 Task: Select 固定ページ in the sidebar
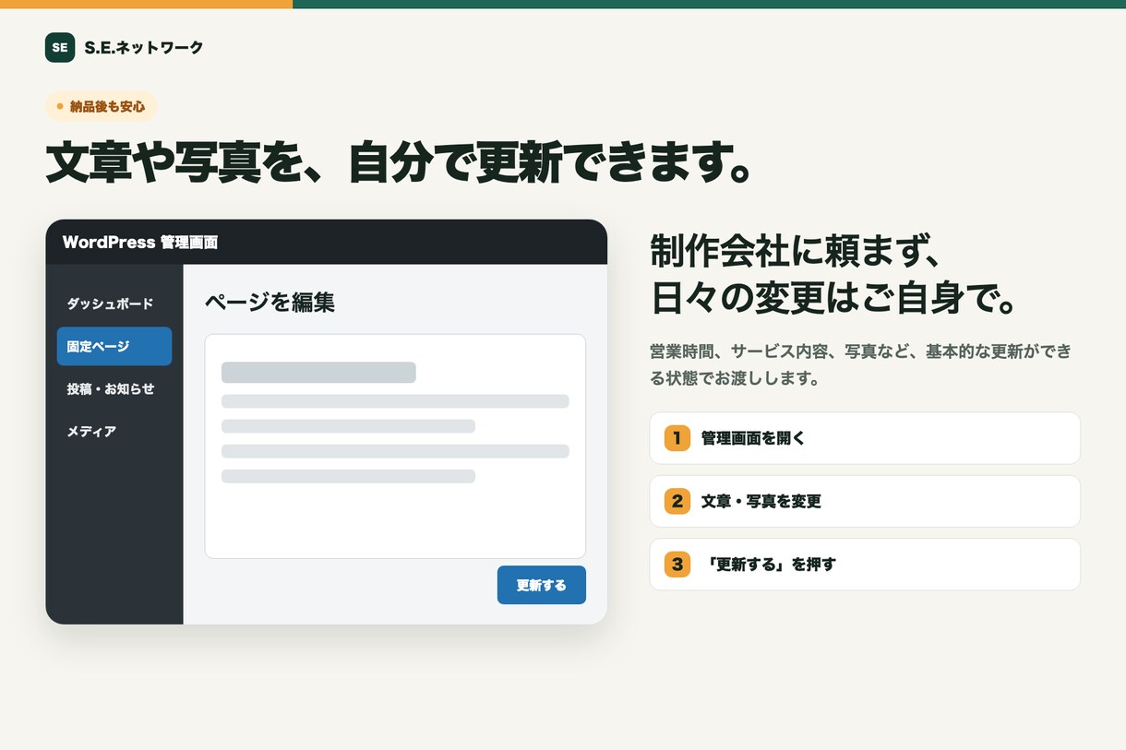(x=114, y=346)
